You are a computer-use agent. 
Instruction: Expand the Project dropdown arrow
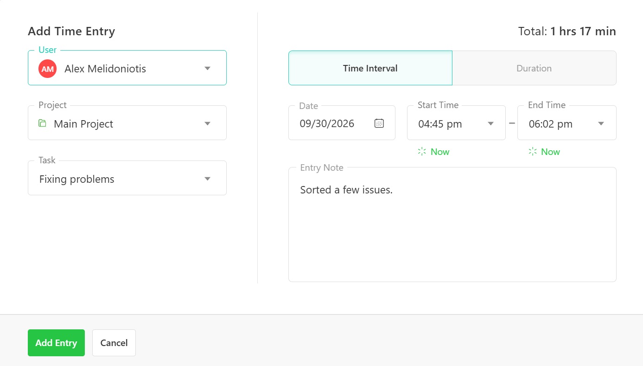[208, 123]
